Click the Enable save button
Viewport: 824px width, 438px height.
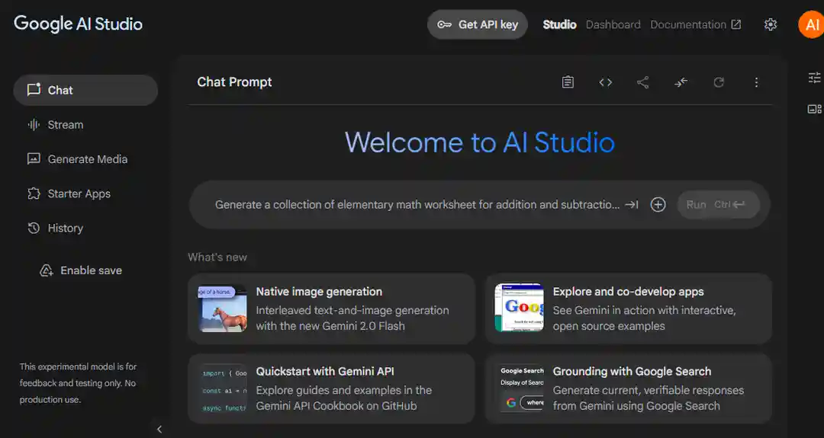[81, 270]
